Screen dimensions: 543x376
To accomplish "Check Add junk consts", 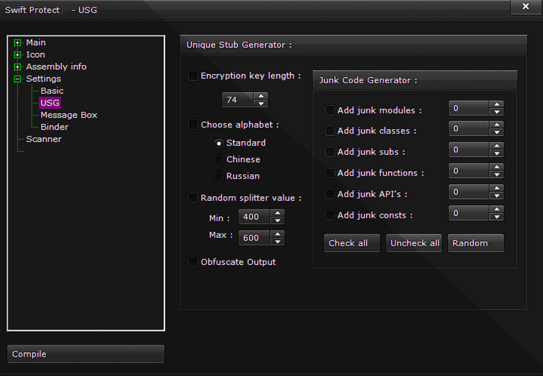I will pos(330,215).
